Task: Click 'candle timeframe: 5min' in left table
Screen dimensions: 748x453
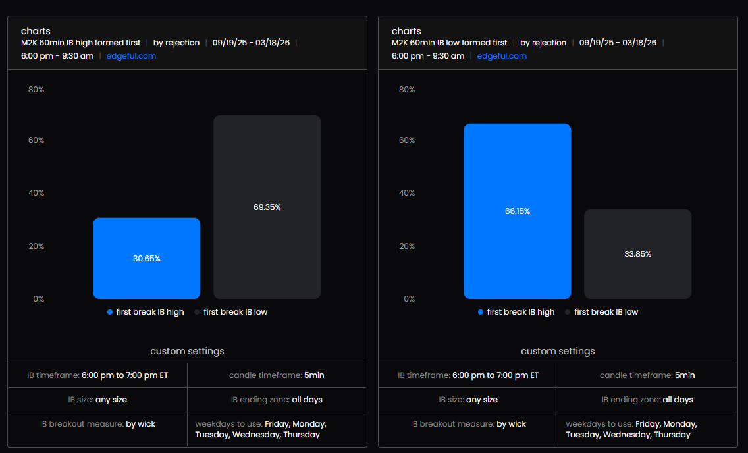Action: point(277,375)
